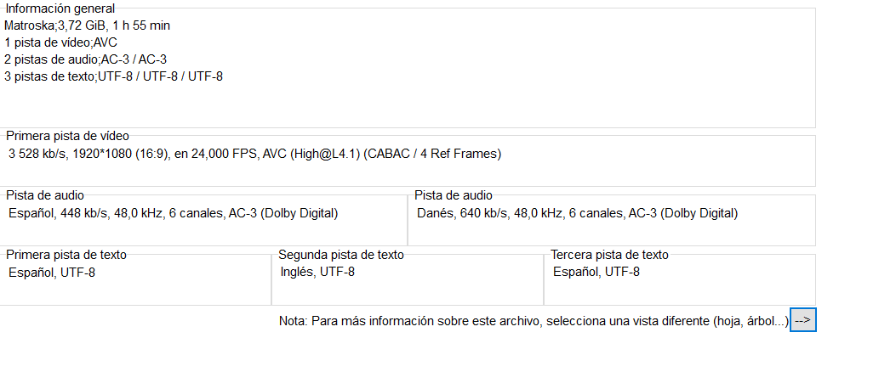Click the 'Información general' group title
Viewport: 896px width, 366px height.
click(x=60, y=8)
